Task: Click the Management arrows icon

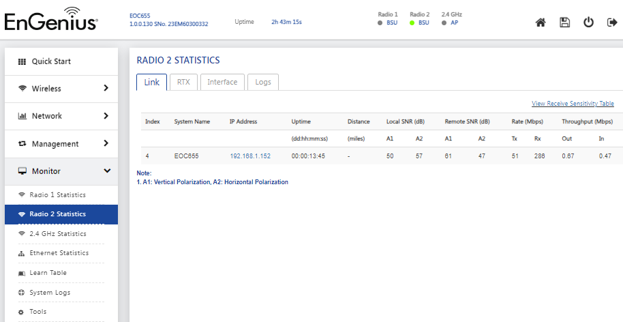Action: tap(22, 144)
